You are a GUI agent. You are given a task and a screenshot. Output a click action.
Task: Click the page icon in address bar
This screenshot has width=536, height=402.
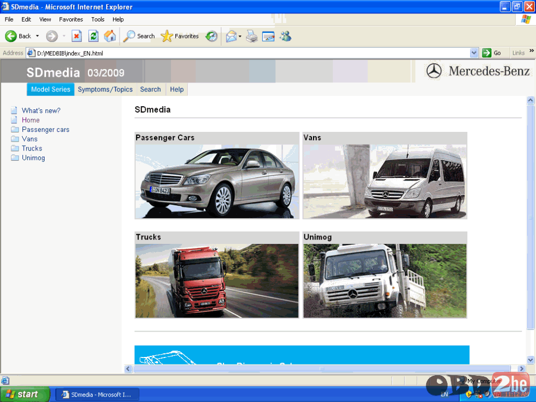31,53
